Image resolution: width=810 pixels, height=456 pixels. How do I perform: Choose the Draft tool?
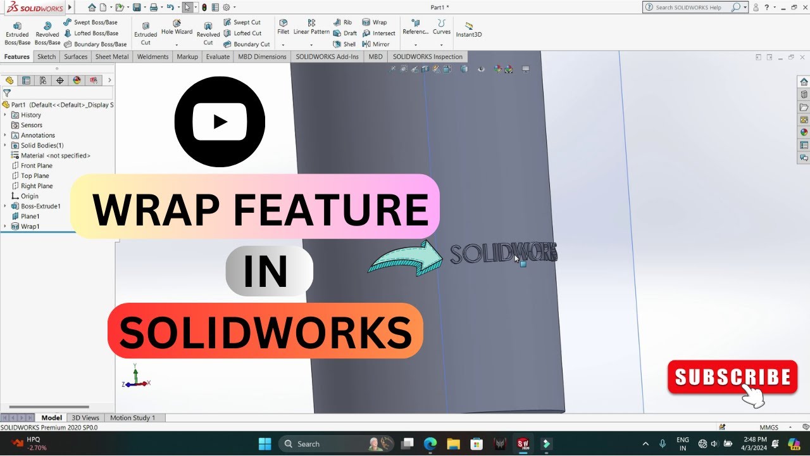click(345, 33)
